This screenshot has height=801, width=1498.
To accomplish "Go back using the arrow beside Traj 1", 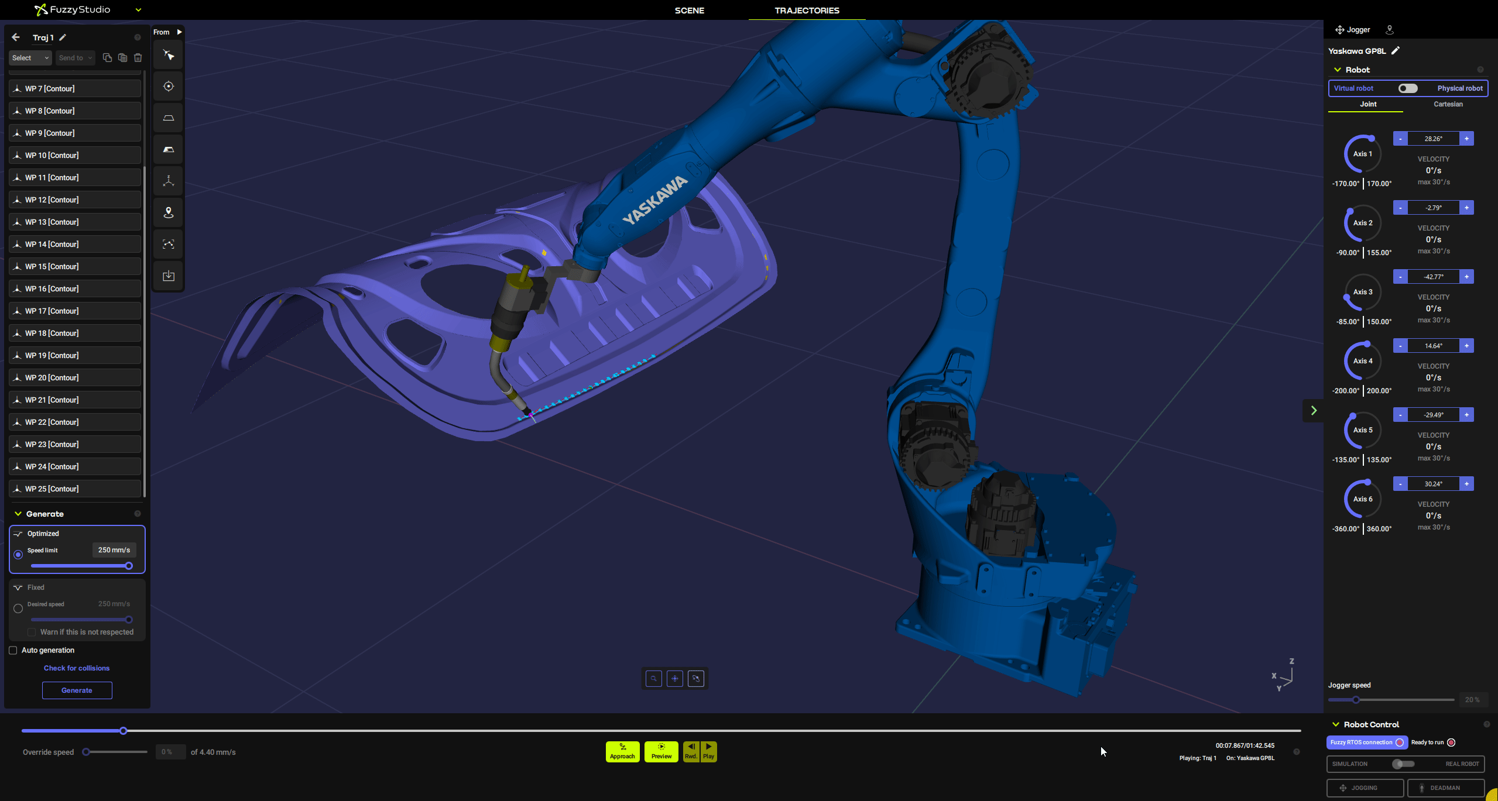I will coord(16,37).
